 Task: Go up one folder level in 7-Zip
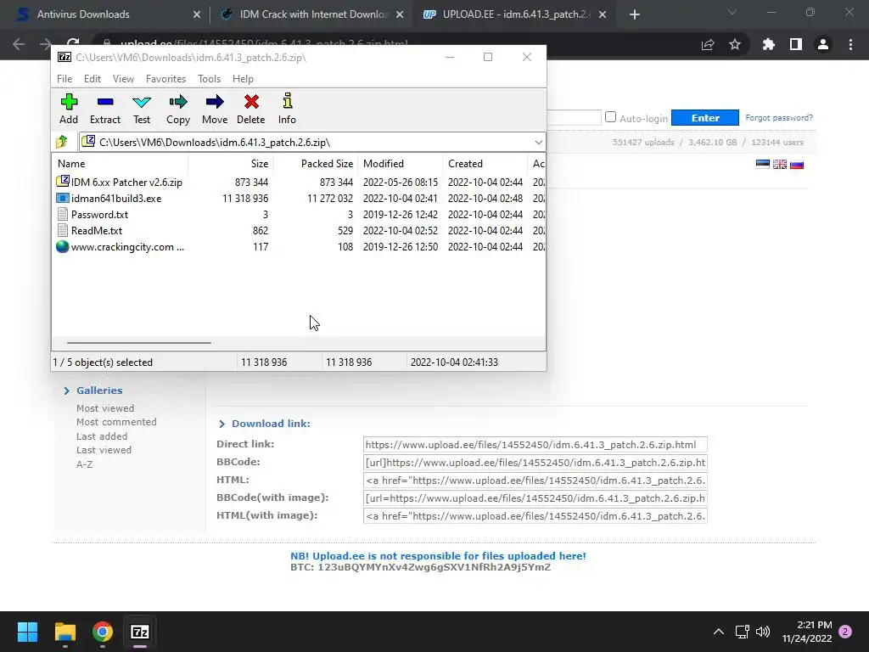coord(62,142)
